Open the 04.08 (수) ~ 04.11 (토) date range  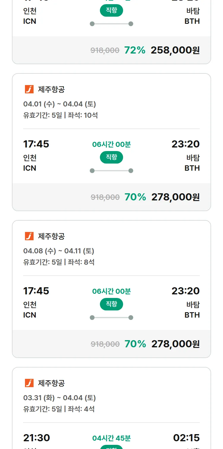coord(59,251)
